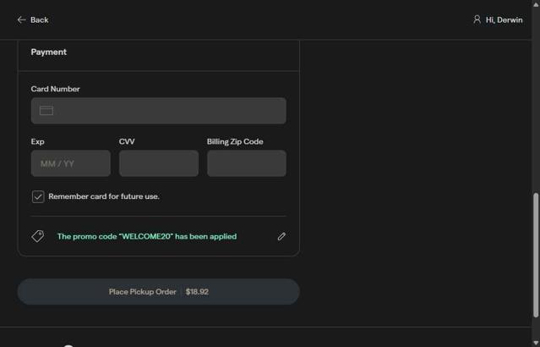The width and height of the screenshot is (540, 347).
Task: Open the user profile icon
Action: click(x=477, y=19)
